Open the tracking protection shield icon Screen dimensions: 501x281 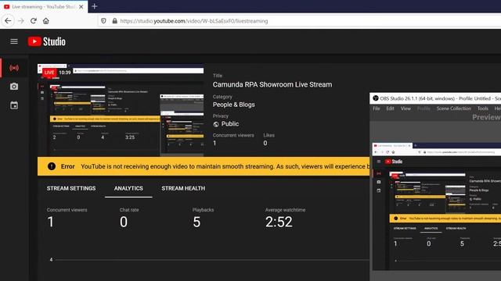(103, 21)
